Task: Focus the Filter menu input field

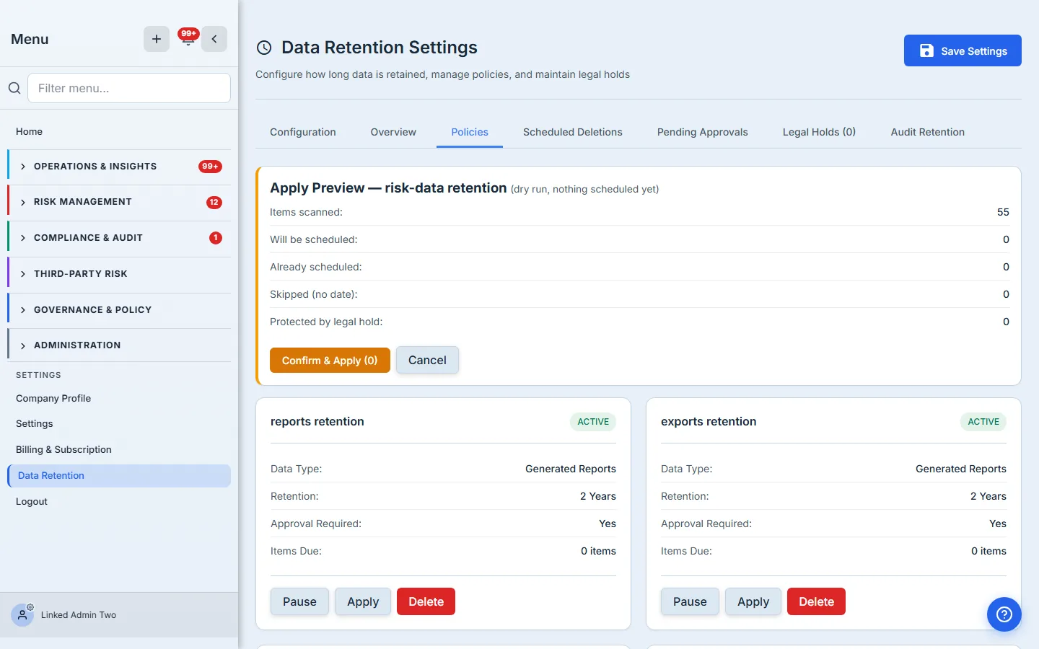Action: (x=129, y=88)
